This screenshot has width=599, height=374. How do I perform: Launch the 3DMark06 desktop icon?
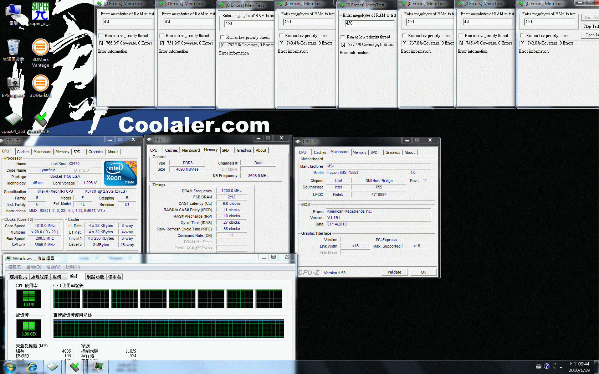pos(40,86)
